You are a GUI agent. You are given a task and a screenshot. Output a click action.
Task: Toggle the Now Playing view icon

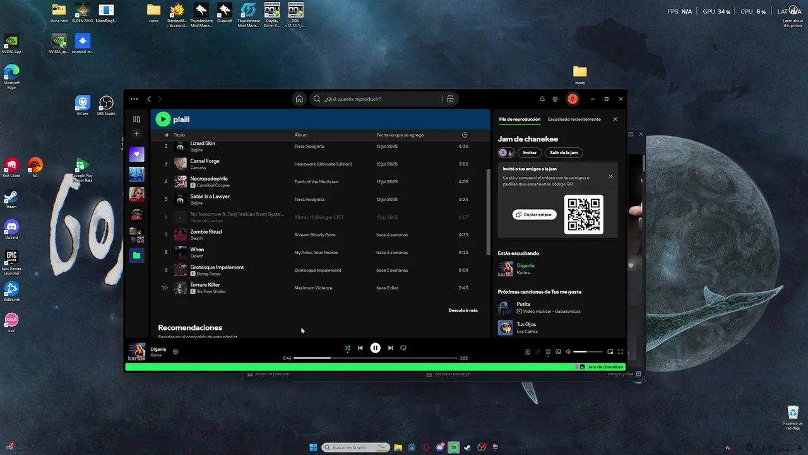[x=528, y=352]
